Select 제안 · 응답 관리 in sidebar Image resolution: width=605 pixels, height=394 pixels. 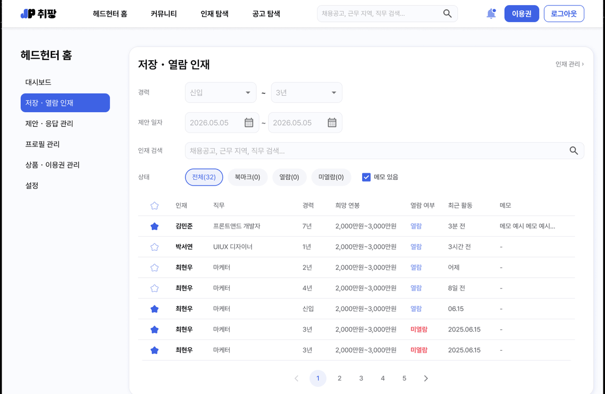pyautogui.click(x=65, y=123)
